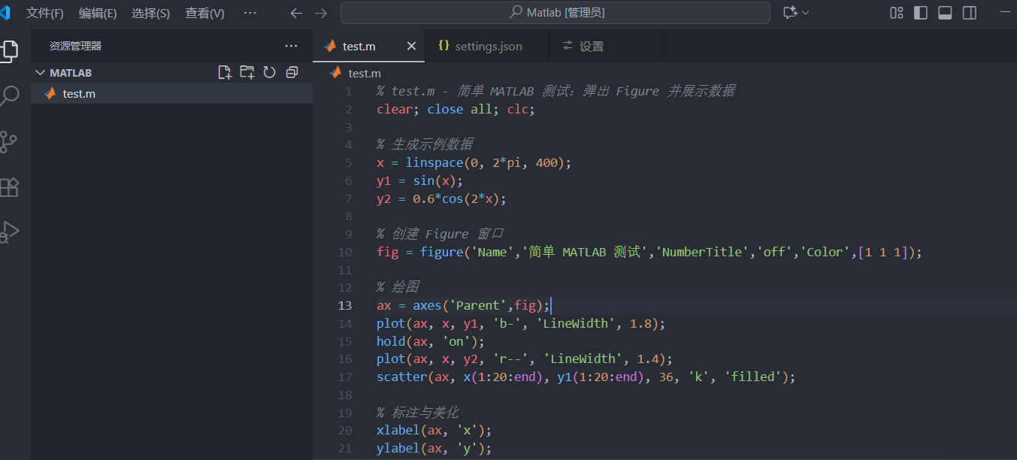Click the New Folder icon in explorer
Image resolution: width=1017 pixels, height=460 pixels.
click(247, 72)
